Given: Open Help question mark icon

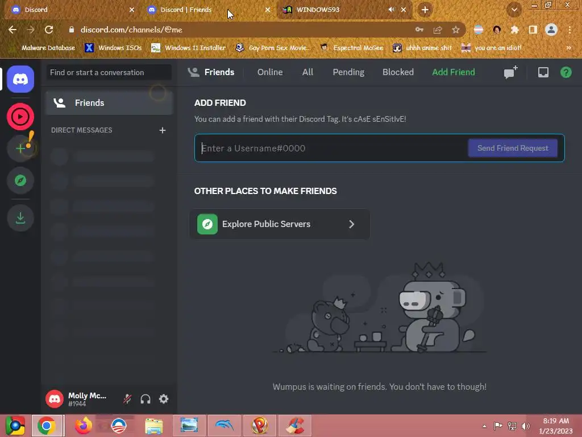Looking at the screenshot, I should [566, 72].
